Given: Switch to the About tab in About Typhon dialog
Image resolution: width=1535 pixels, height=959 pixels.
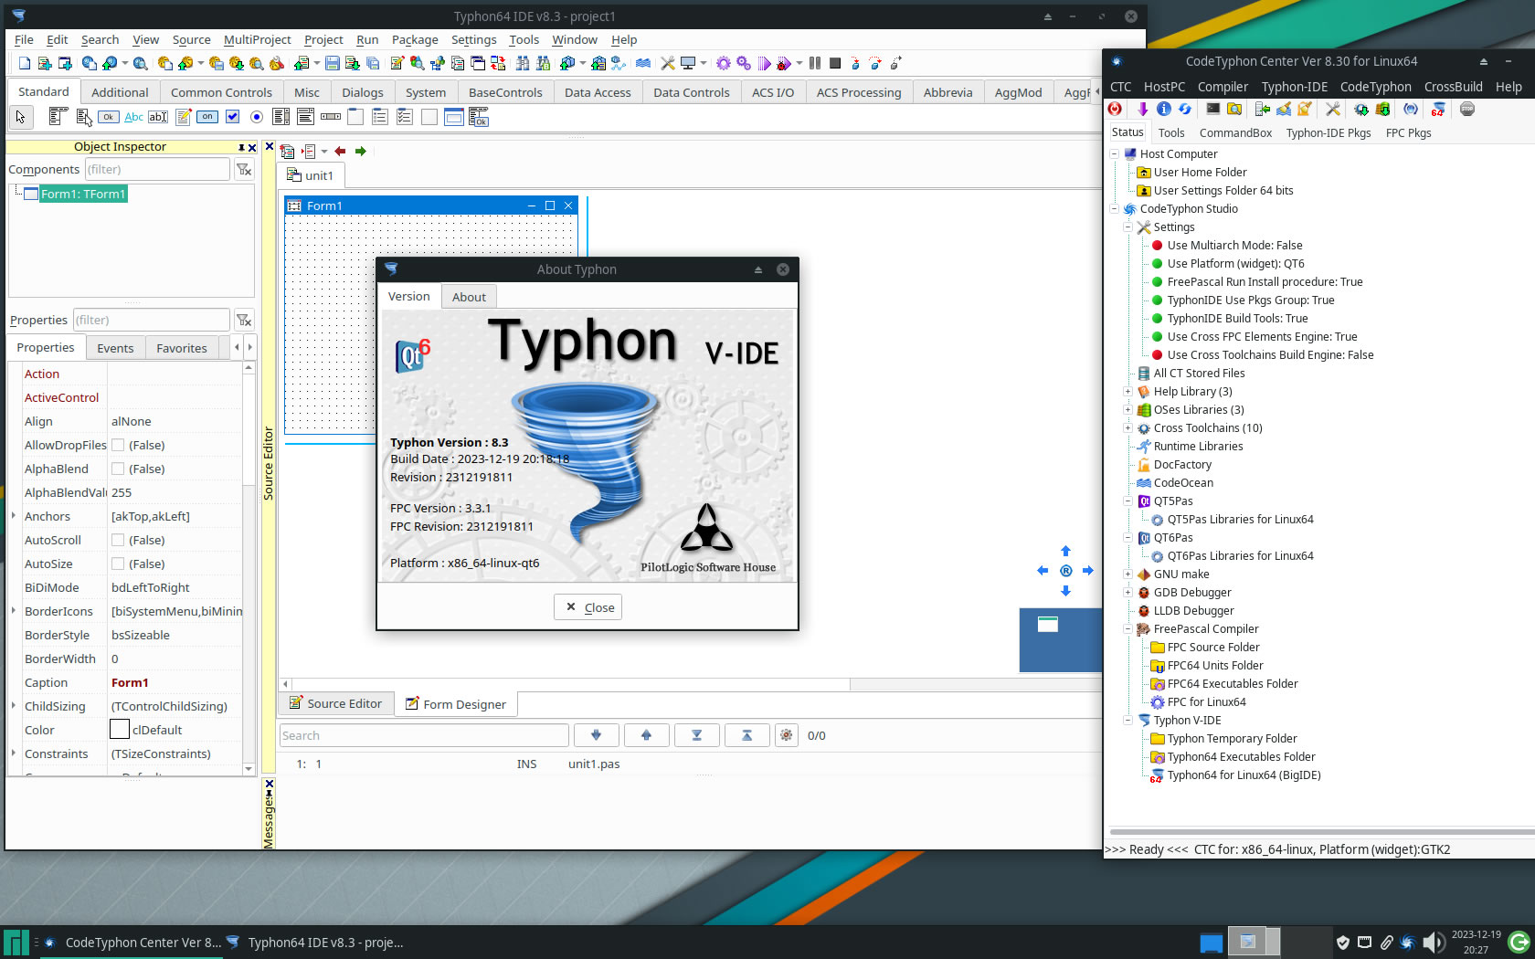Looking at the screenshot, I should click(469, 297).
